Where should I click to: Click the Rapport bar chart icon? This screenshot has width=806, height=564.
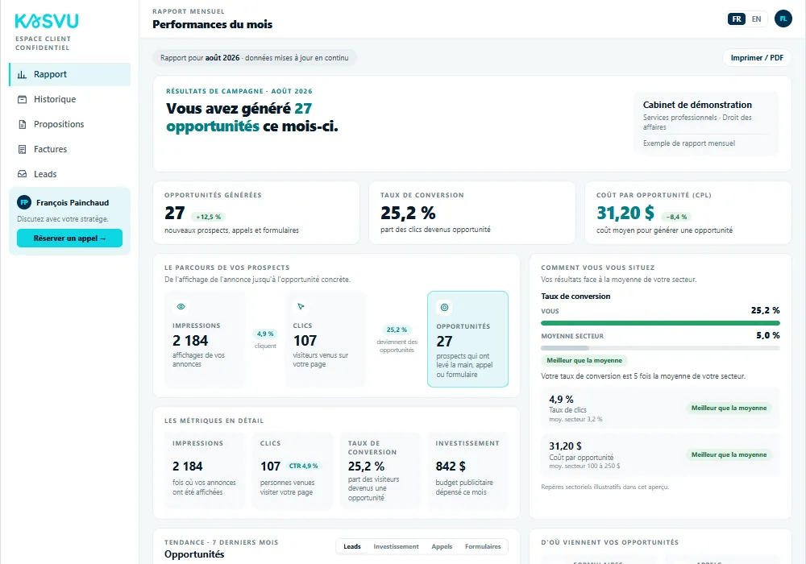point(22,74)
